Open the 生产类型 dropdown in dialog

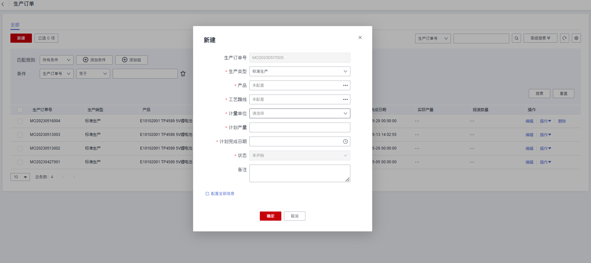[x=300, y=71]
